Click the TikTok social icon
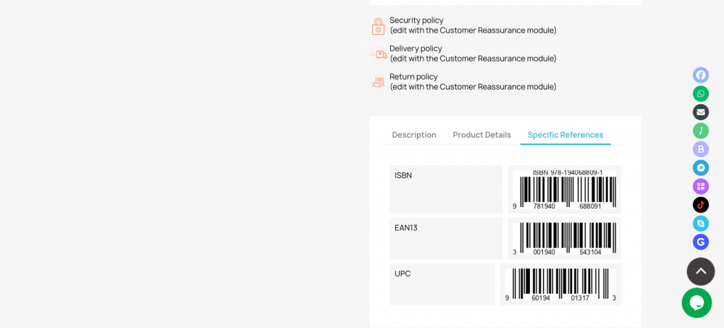 pos(701,205)
